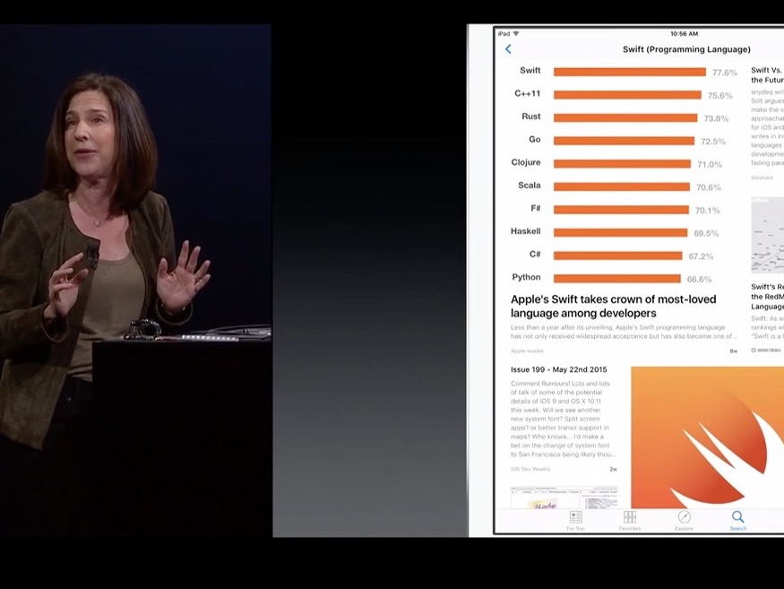Click the "iOS Dev Weekly" source label
The width and height of the screenshot is (784, 589).
530,469
